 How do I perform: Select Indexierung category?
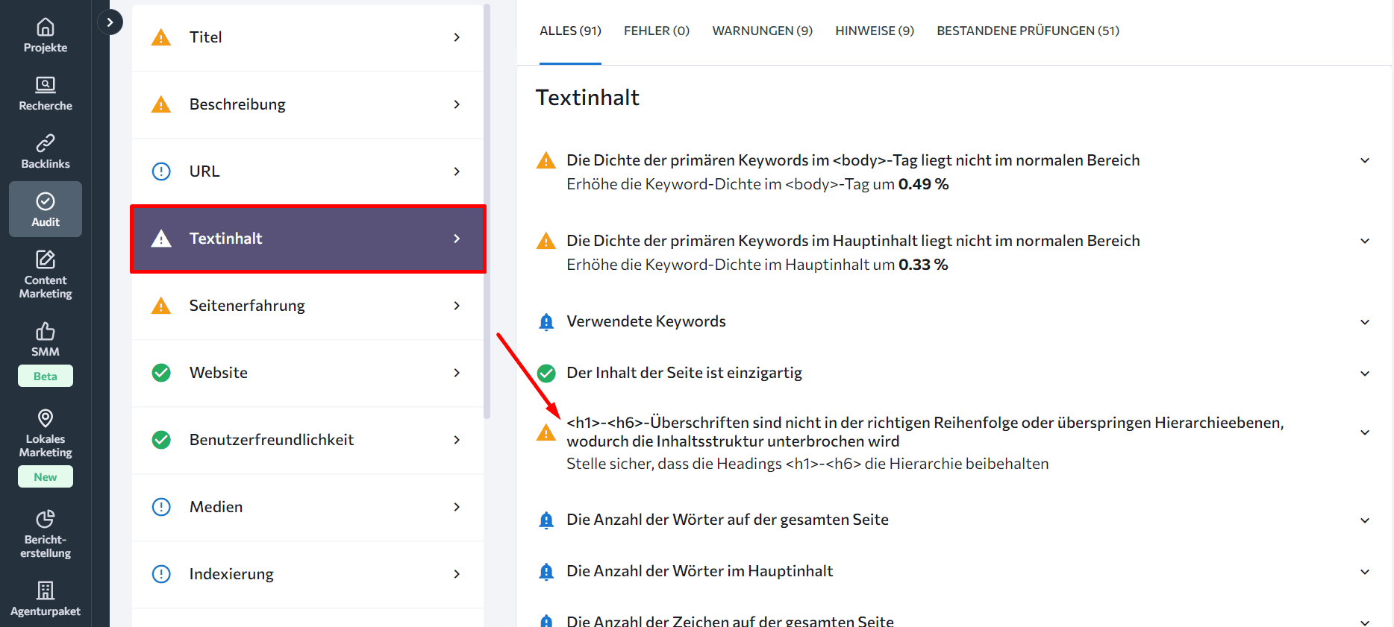point(307,574)
